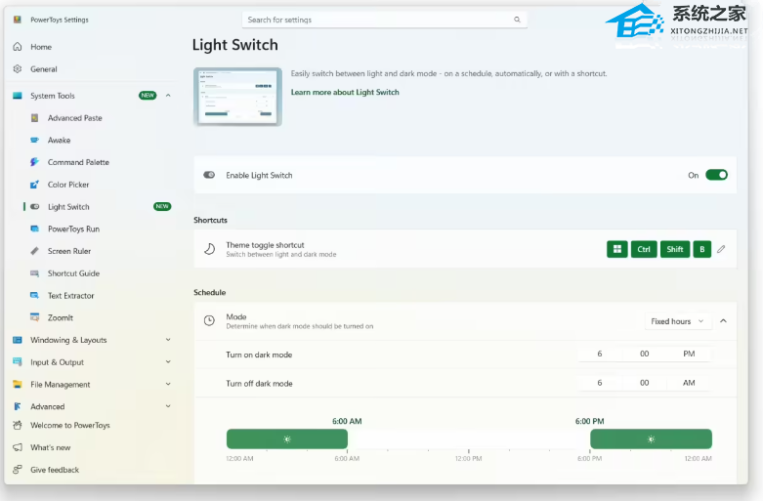Click the Windowing & Layouts icon
Image resolution: width=763 pixels, height=501 pixels.
(18, 340)
